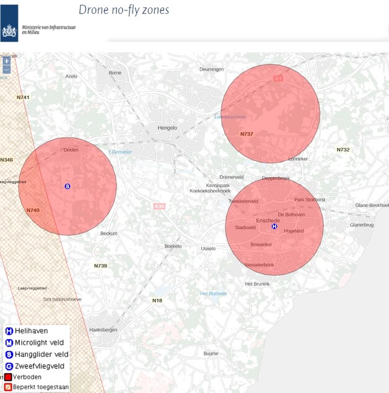
Task: Click the Drienerveld label
Action: (232, 177)
